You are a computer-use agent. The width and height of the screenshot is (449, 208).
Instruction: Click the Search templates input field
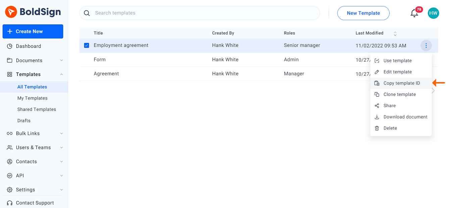pyautogui.click(x=201, y=13)
